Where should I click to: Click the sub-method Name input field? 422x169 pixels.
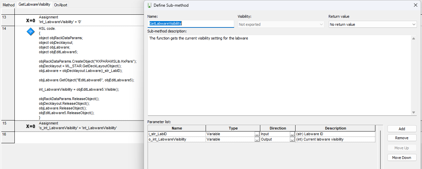coord(191,24)
